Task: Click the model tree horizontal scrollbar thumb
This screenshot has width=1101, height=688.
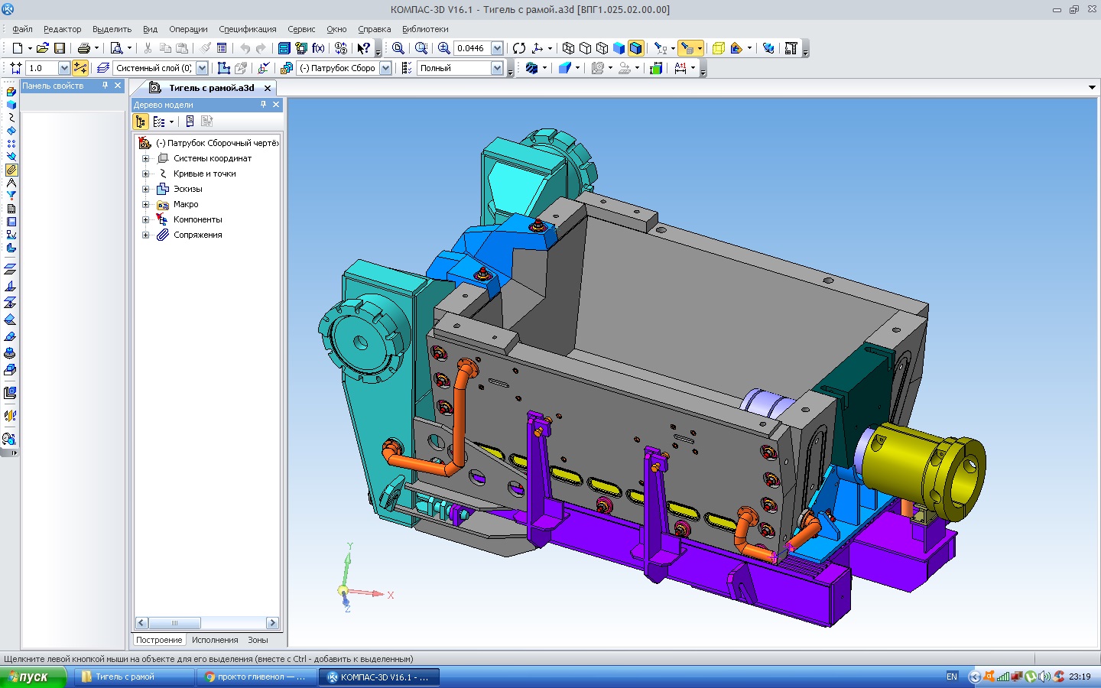Action: click(174, 623)
